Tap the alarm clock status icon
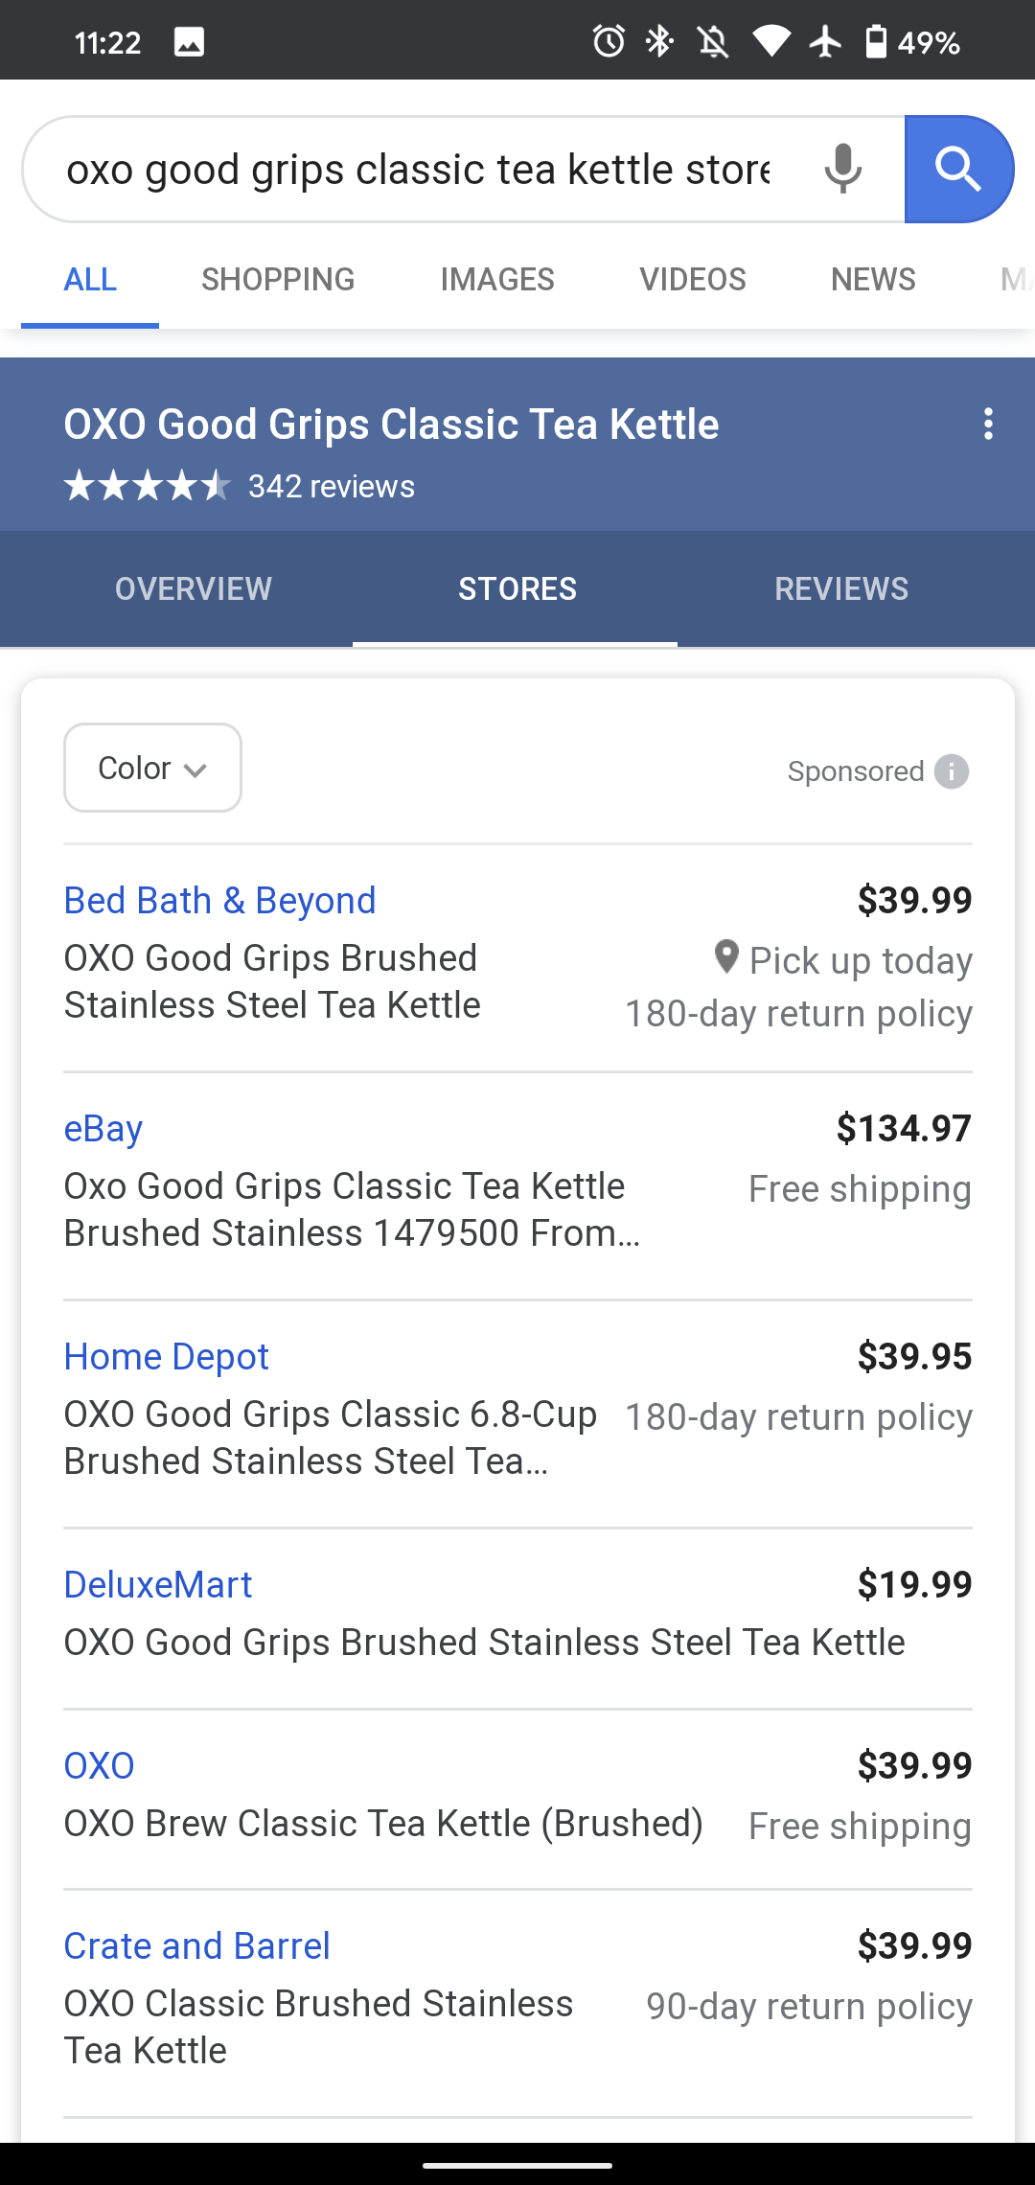The image size is (1035, 2185). pos(609,41)
